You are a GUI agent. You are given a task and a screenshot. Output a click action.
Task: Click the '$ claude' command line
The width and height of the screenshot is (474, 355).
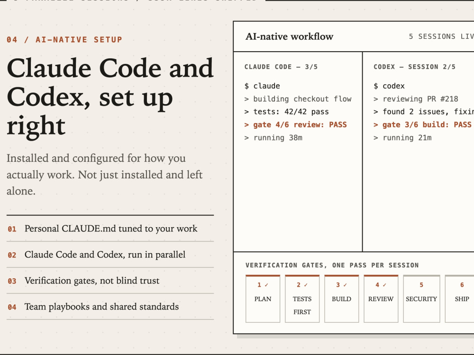coord(262,86)
